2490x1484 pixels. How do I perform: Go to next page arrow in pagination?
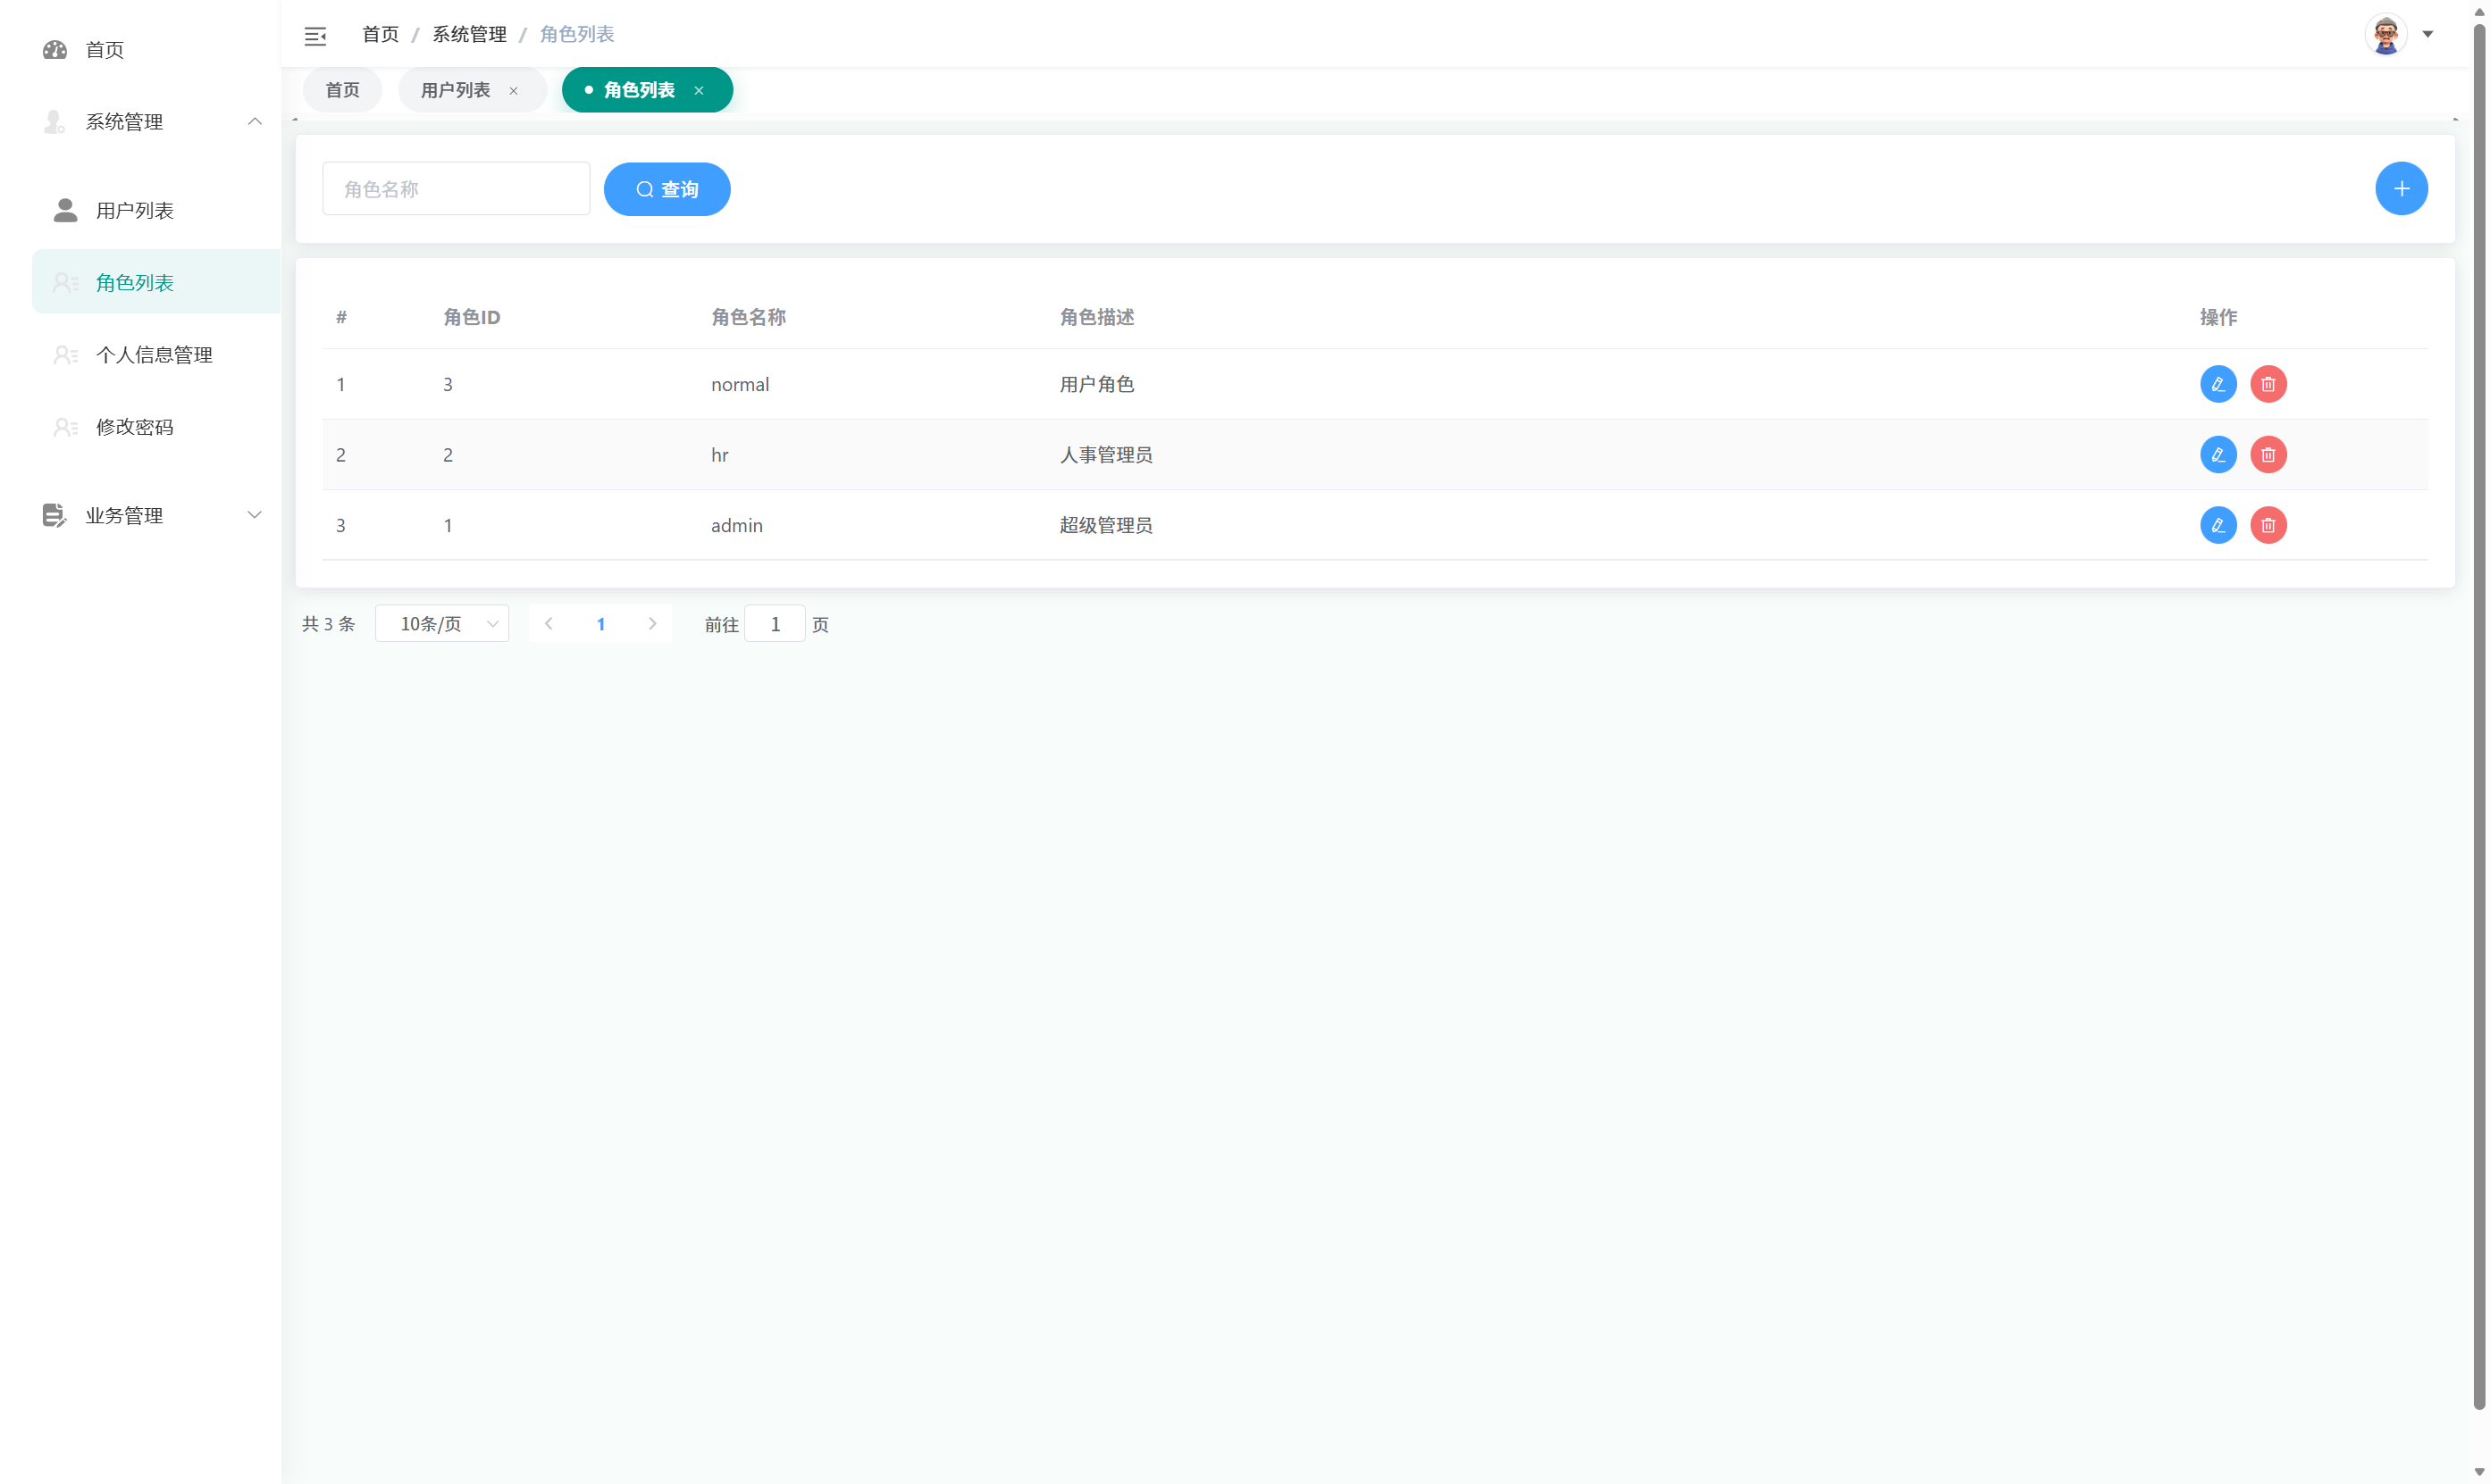652,624
